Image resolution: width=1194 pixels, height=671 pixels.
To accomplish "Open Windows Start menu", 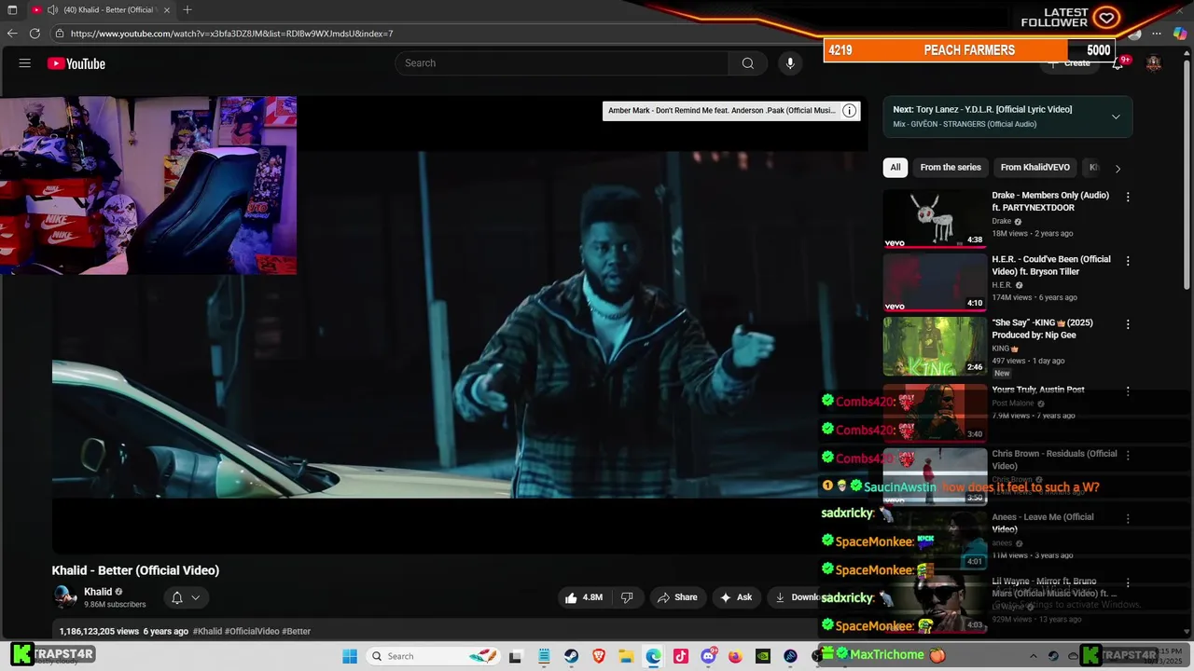I will (350, 656).
